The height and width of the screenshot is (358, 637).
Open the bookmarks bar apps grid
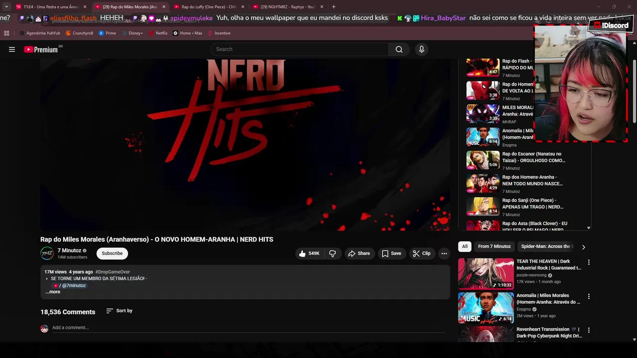[x=6, y=33]
